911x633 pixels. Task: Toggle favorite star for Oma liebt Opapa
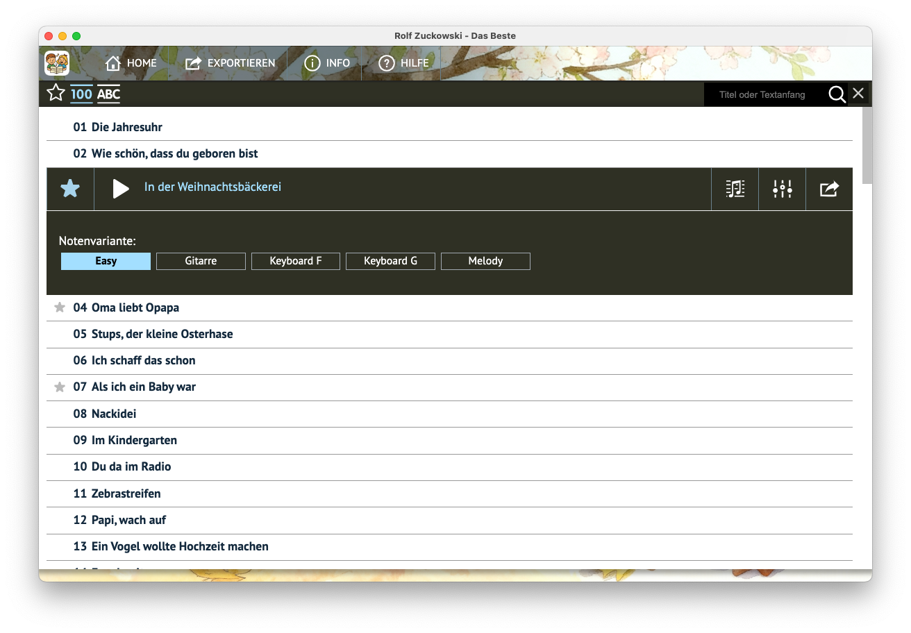pyautogui.click(x=60, y=307)
